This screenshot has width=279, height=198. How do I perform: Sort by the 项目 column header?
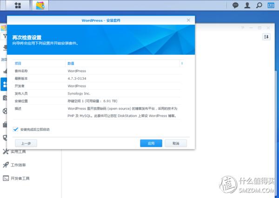(x=18, y=63)
